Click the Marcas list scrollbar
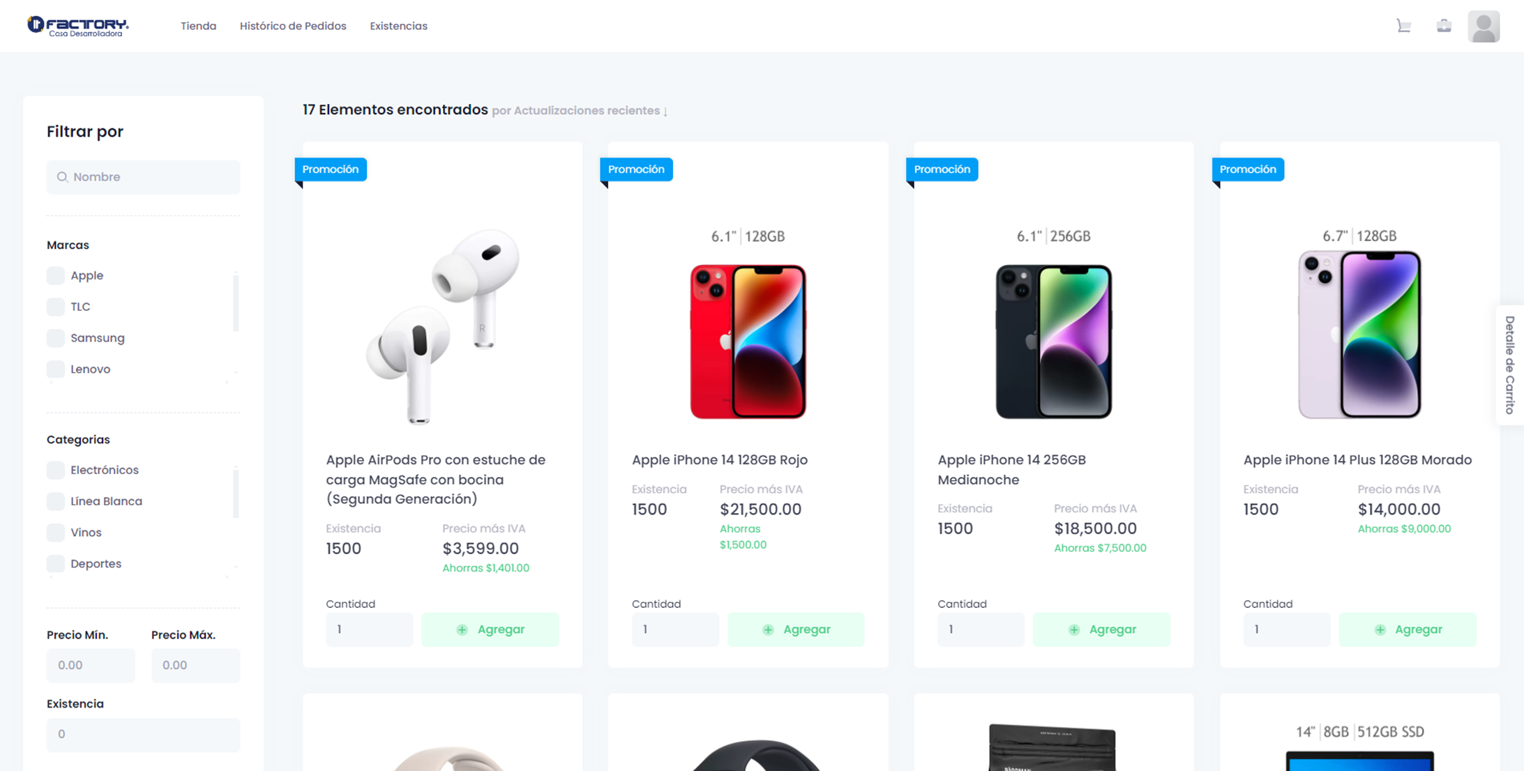This screenshot has width=1524, height=771. coord(236,303)
